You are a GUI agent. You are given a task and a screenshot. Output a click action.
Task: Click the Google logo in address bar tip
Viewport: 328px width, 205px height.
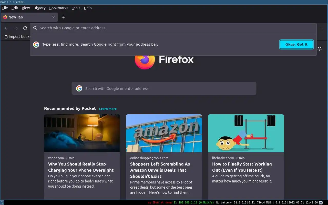tap(36, 45)
